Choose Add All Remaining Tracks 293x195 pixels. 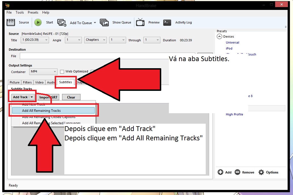click(x=54, y=110)
